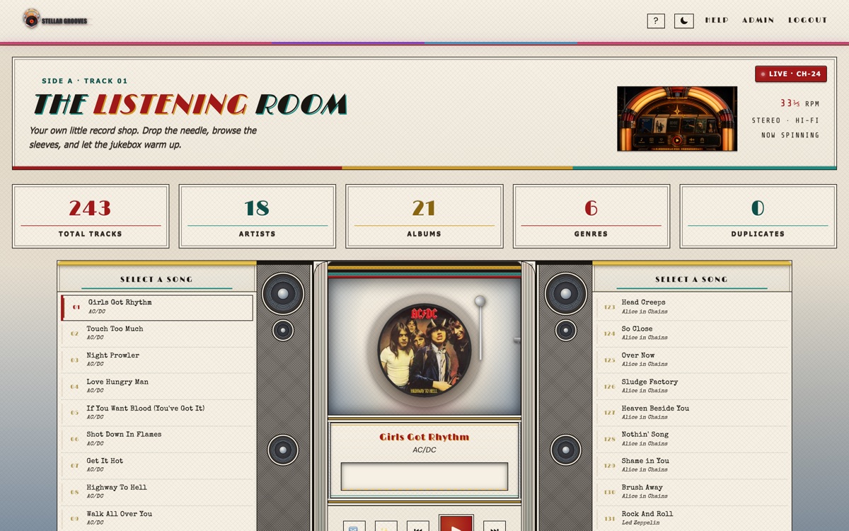Image resolution: width=849 pixels, height=531 pixels.
Task: Click the LIVE · CH-24 badge
Action: 791,74
